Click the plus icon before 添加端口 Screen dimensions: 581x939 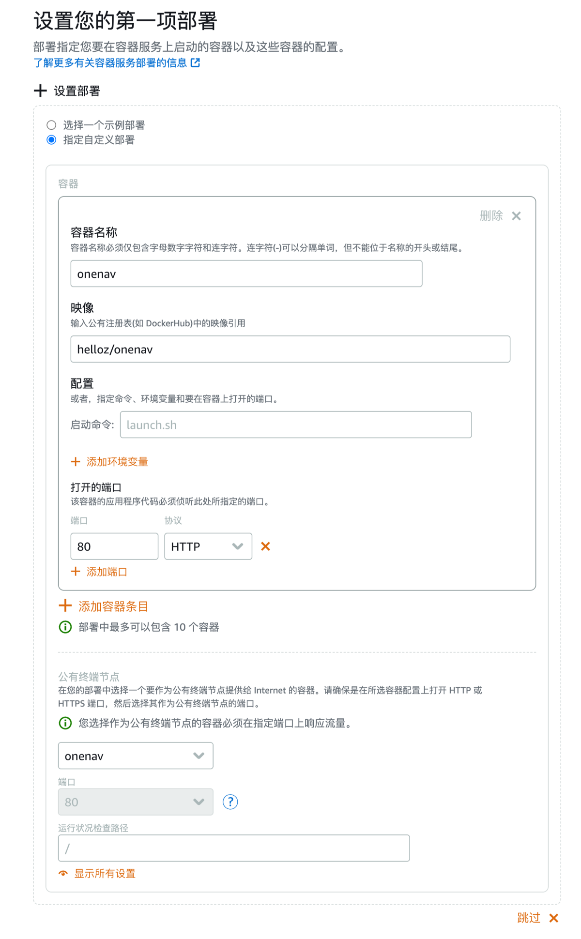pos(76,572)
